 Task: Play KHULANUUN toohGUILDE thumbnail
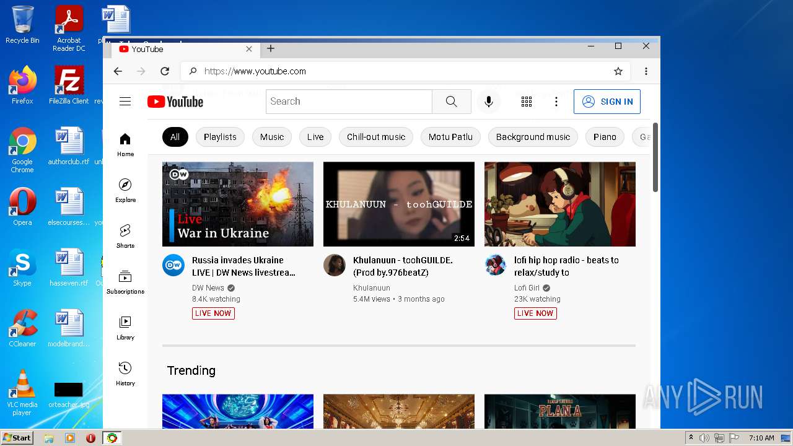pyautogui.click(x=399, y=204)
